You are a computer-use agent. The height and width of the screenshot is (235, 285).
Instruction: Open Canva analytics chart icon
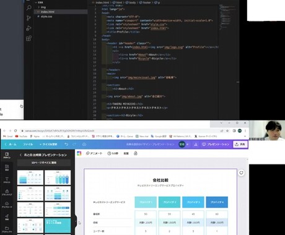click(196, 144)
